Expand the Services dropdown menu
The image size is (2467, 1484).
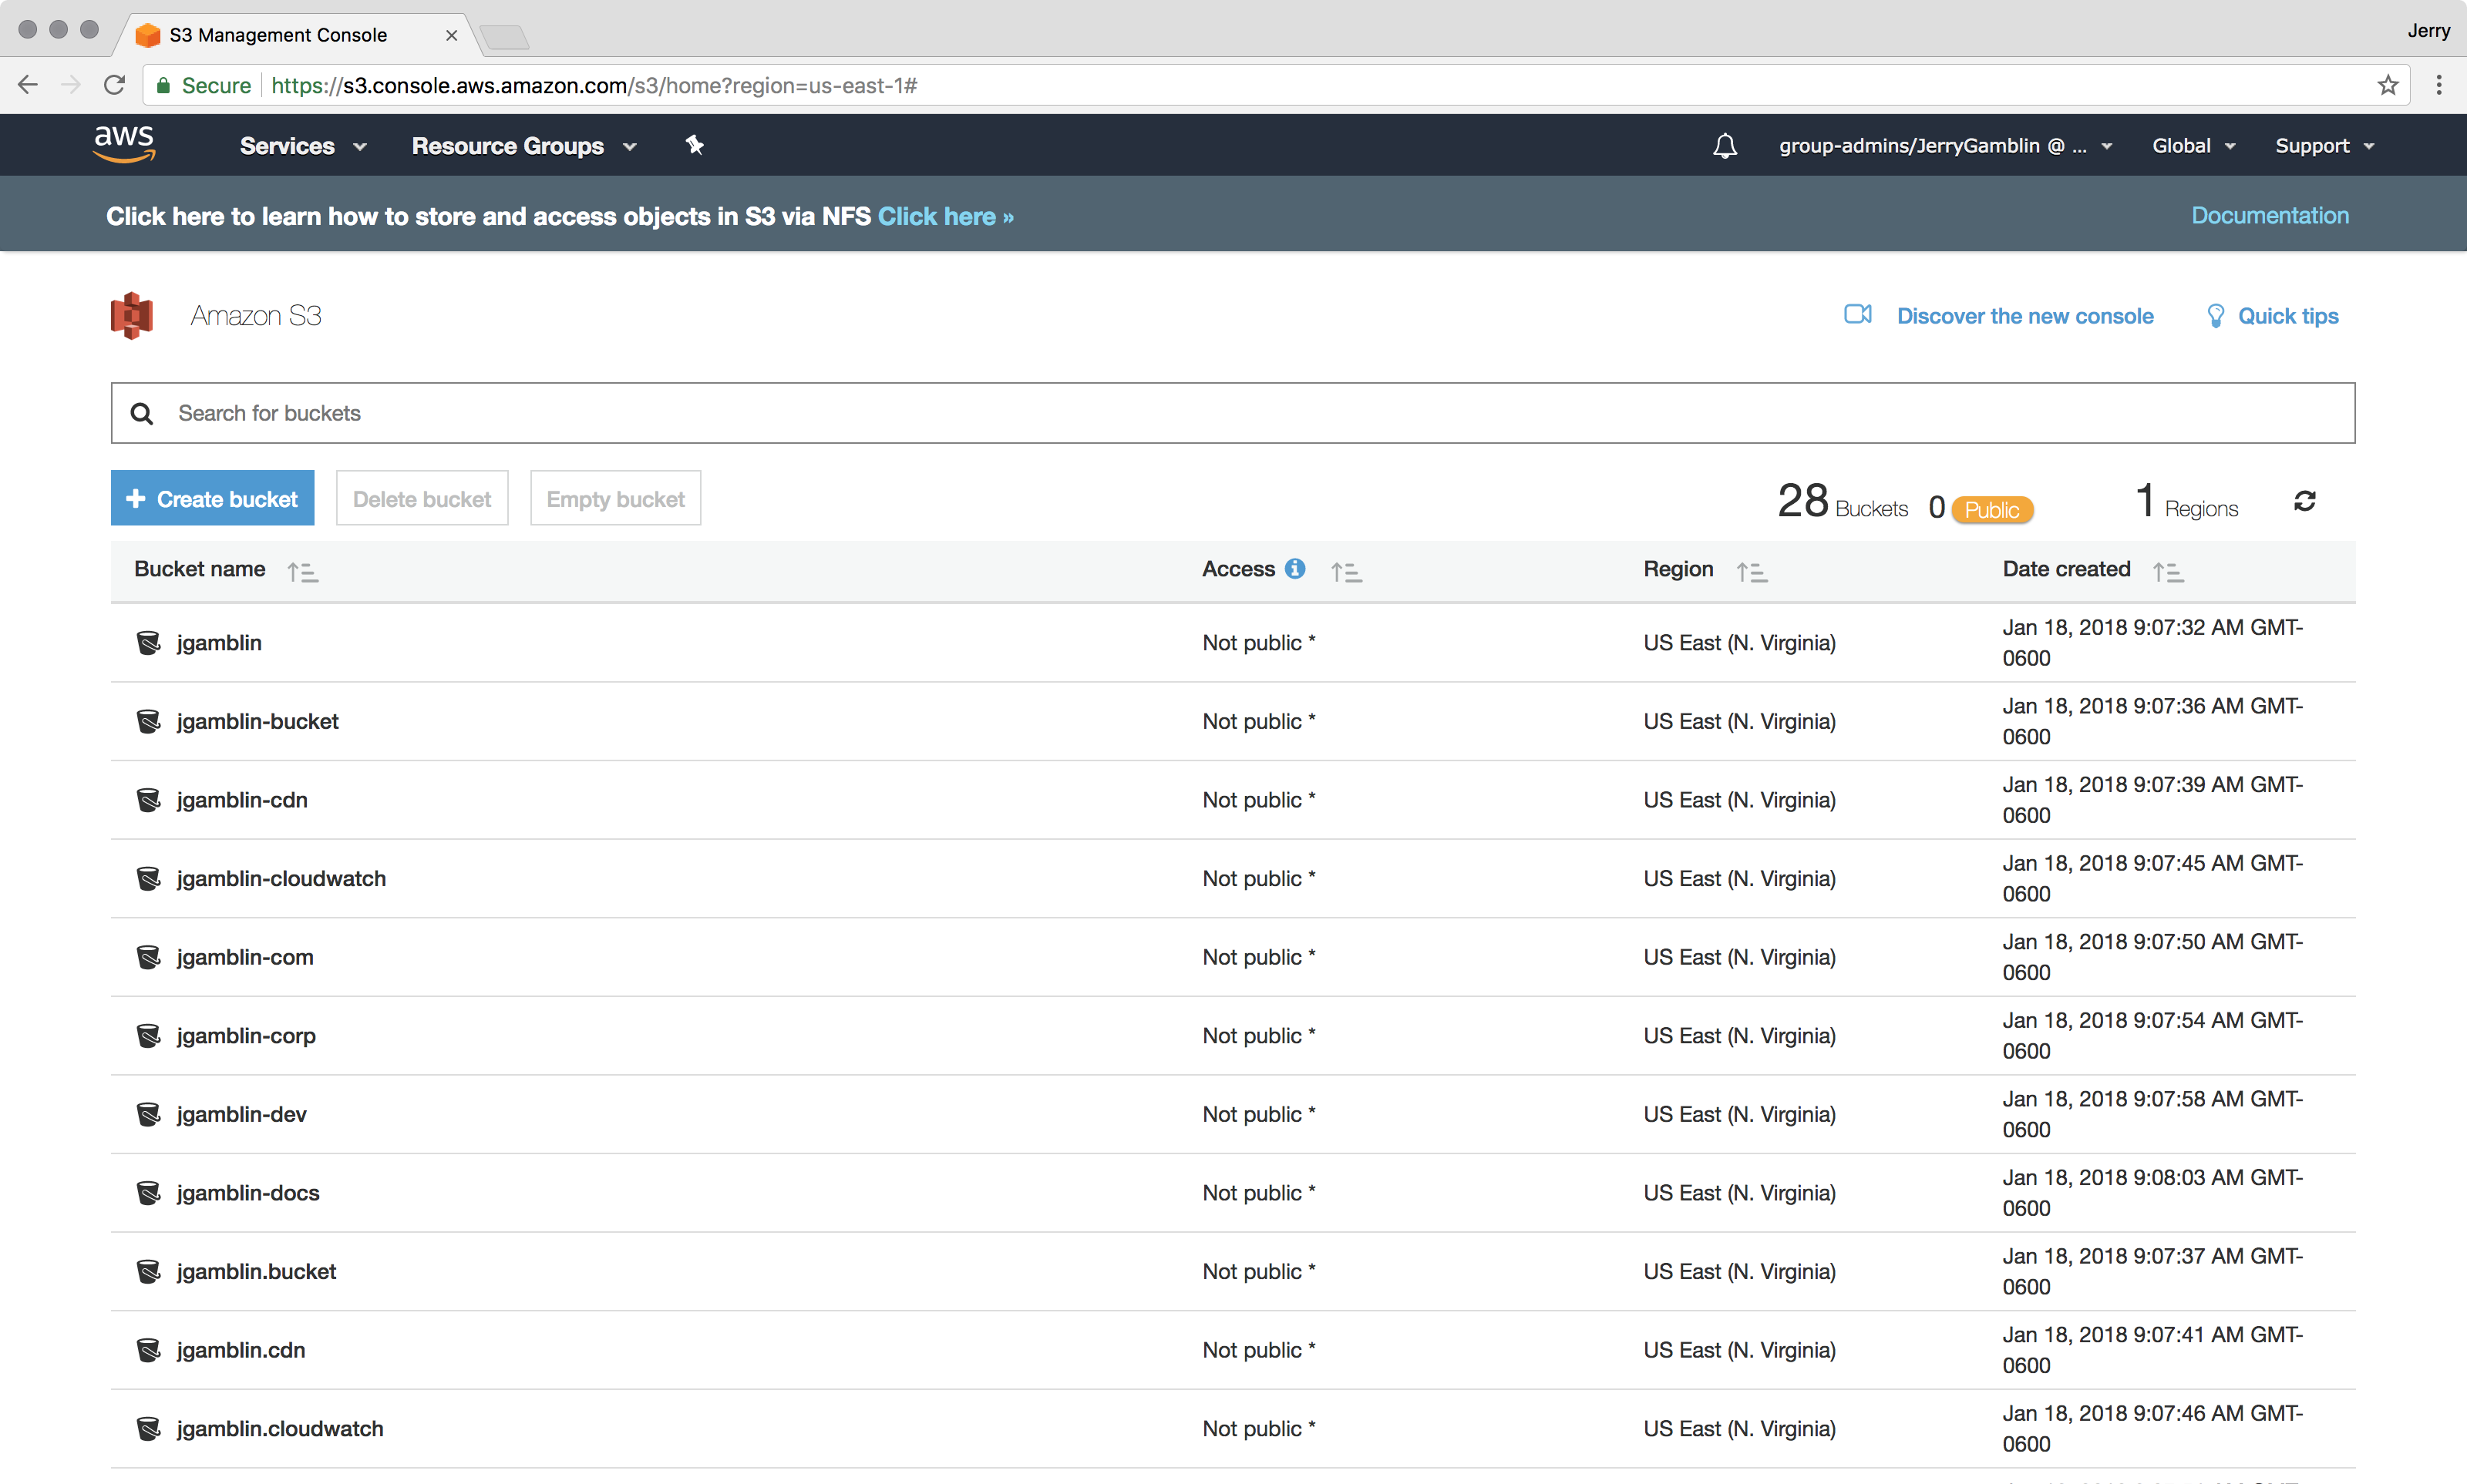[x=302, y=146]
